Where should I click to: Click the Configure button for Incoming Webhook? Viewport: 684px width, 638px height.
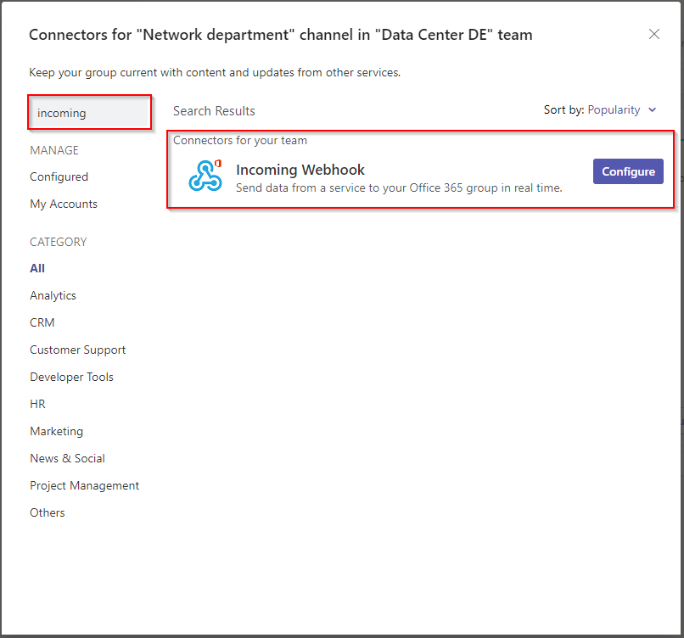click(628, 171)
